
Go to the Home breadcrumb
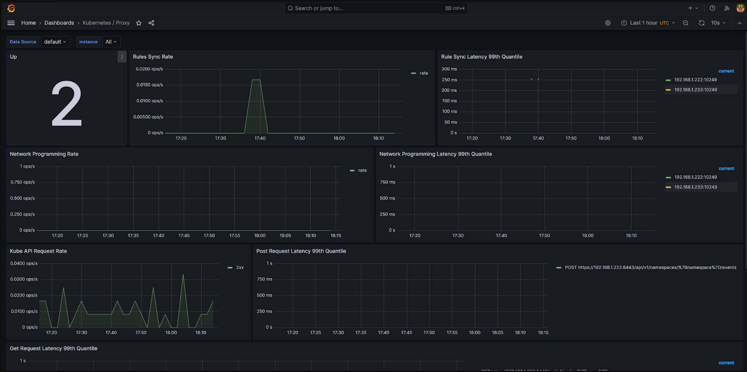pos(28,23)
